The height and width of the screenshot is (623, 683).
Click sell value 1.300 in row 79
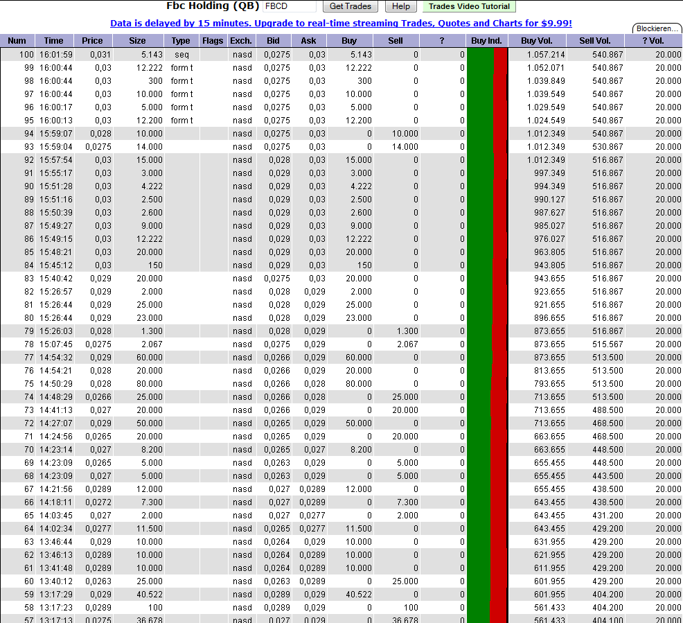pyautogui.click(x=407, y=331)
